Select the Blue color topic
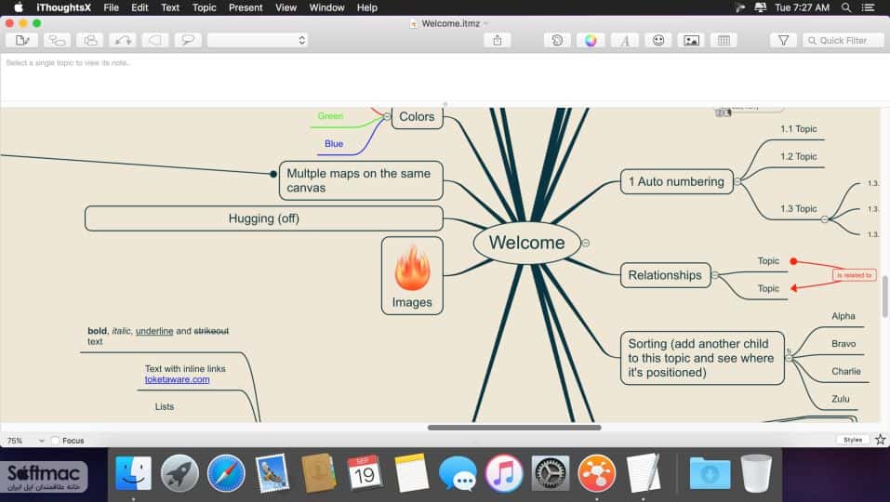The height and width of the screenshot is (502, 890). (334, 144)
